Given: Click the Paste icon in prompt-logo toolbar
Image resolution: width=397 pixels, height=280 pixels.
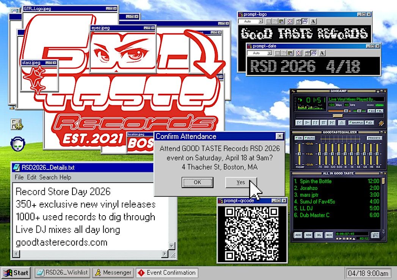Looking at the screenshot, I should 281,22.
